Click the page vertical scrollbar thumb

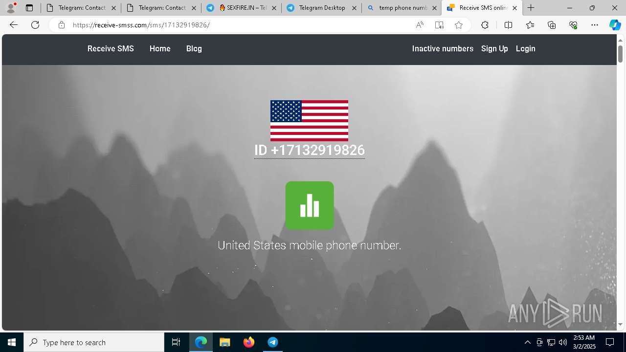coord(620,54)
